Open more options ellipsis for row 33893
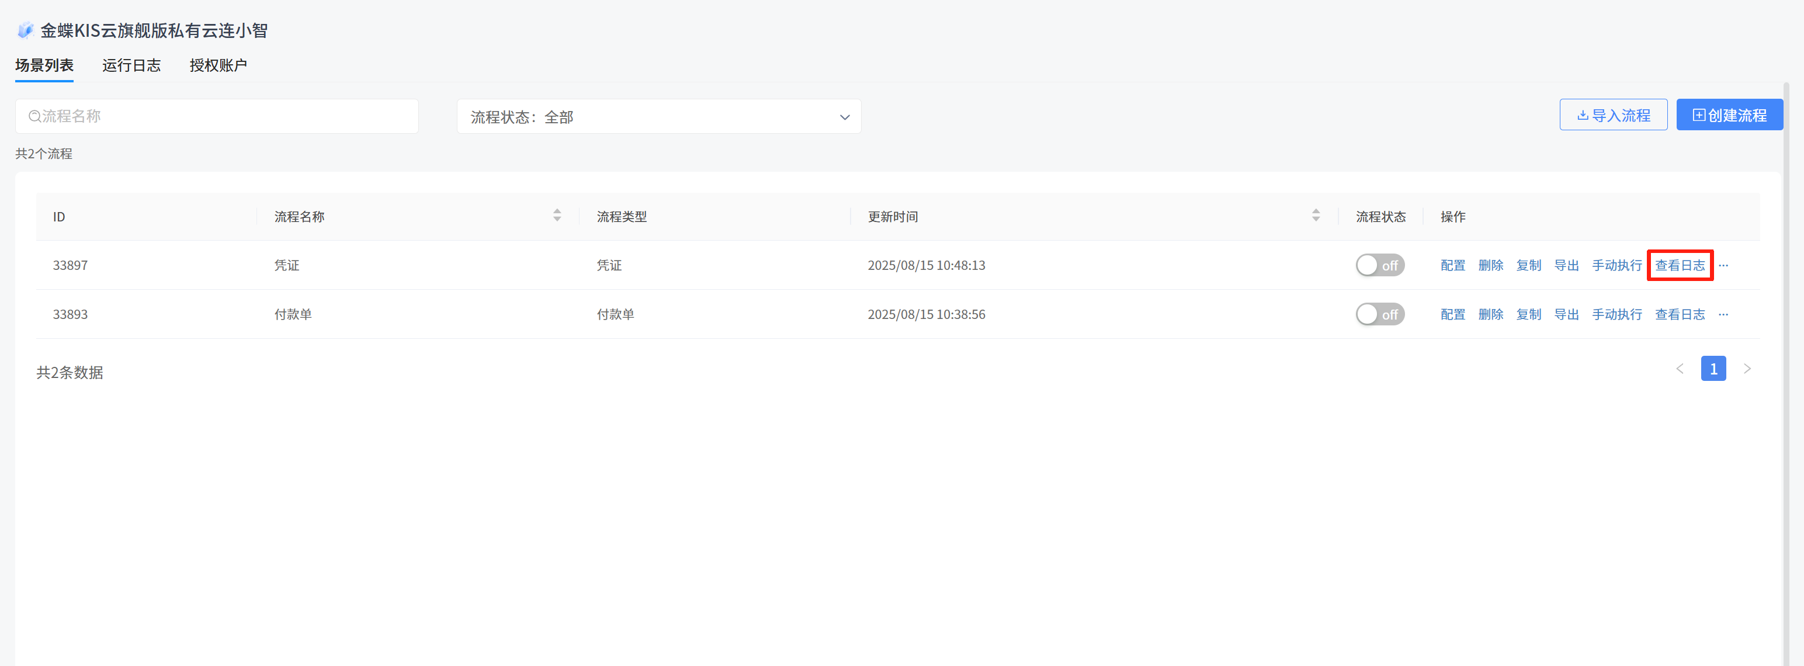1804x666 pixels. 1723,314
